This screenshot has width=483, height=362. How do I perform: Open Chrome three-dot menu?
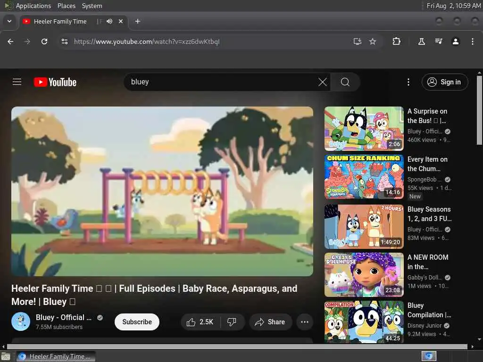click(473, 41)
